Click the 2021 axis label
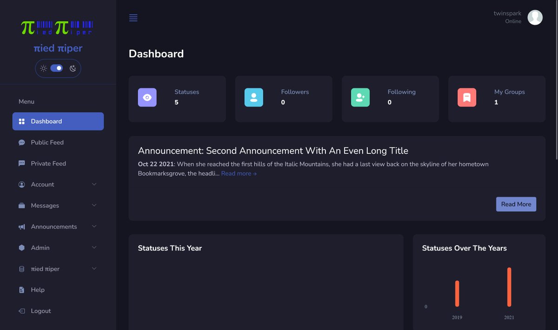Screen dimensions: 558x330 [509, 317]
